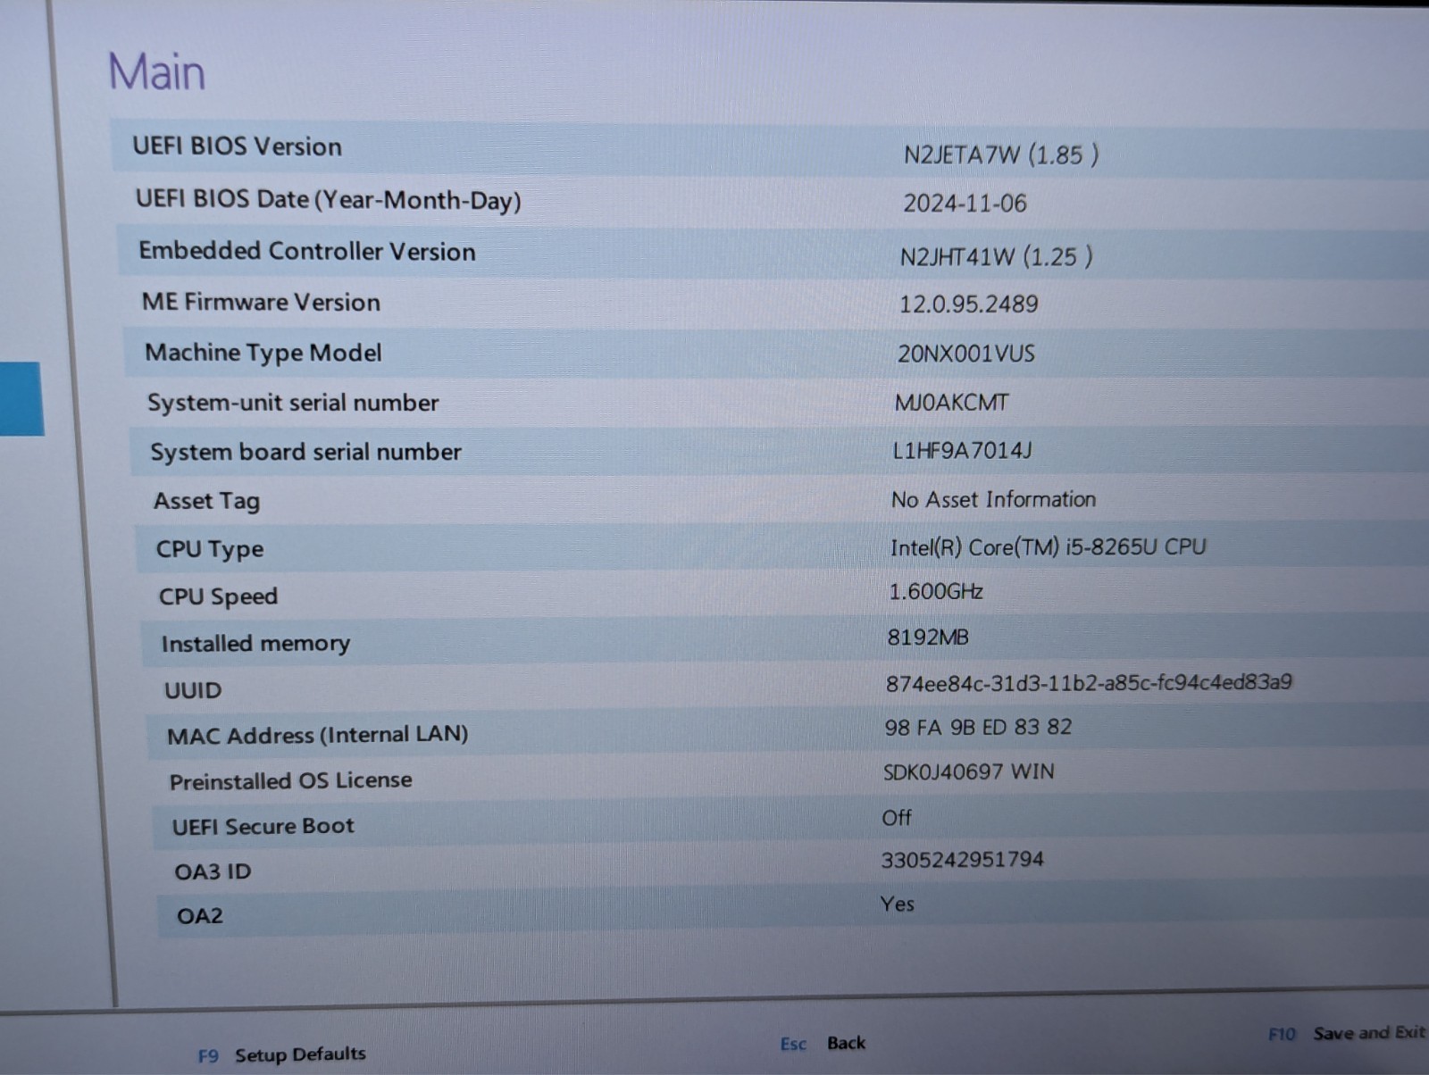
Task: Select the UEFI BIOS Version label
Action: [x=238, y=146]
